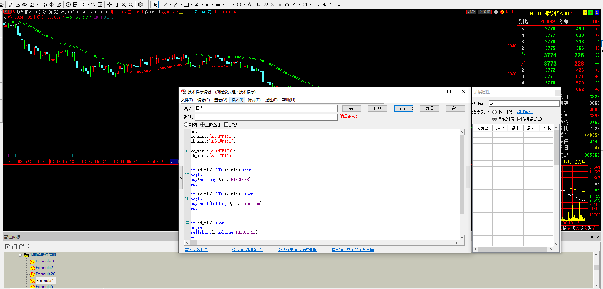Screen dimensions: 603x289
Task: Click the ruler measure tool icon
Action: (11, 4)
